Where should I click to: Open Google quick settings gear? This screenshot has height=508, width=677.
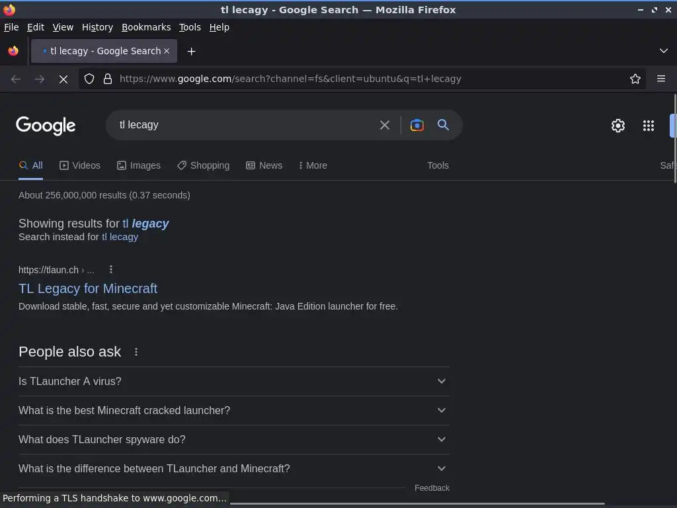(618, 126)
